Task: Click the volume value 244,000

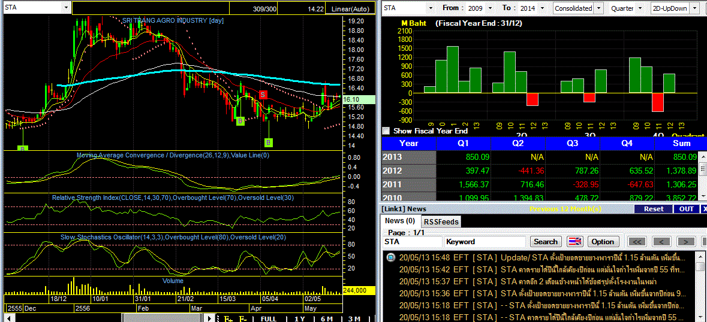Action: [x=359, y=290]
